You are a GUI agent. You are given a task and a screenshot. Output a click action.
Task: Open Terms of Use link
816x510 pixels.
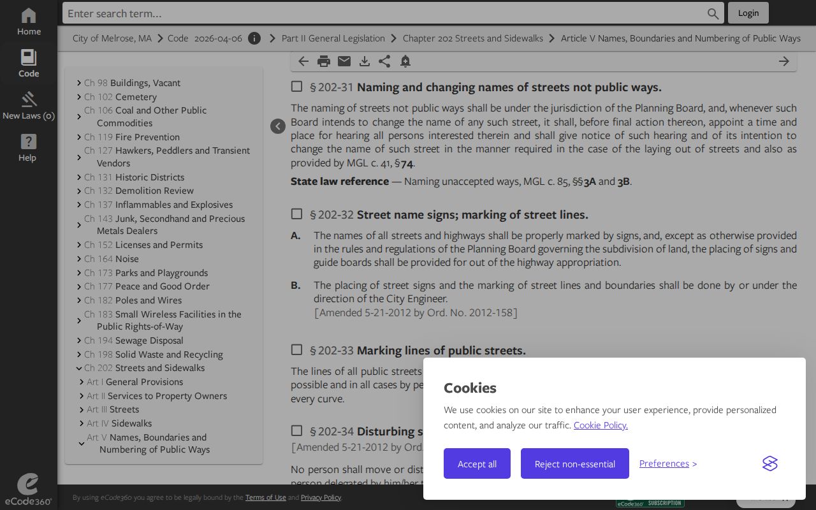(266, 497)
